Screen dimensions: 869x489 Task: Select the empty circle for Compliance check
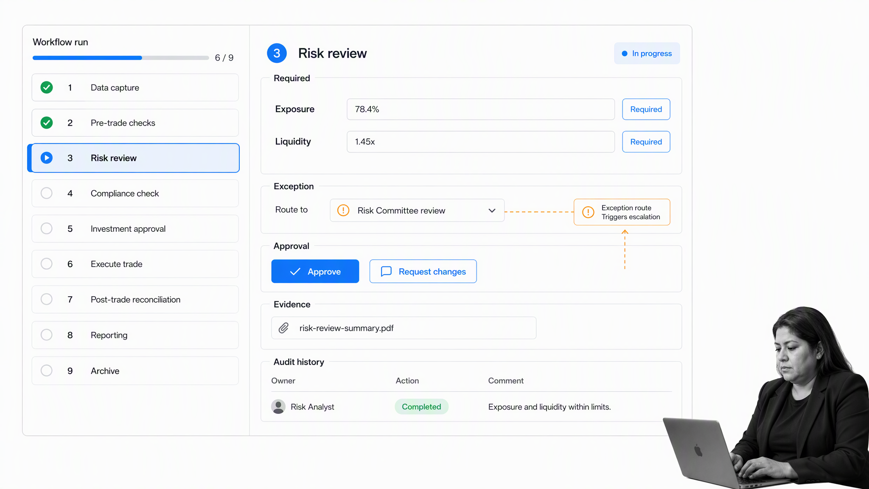tap(47, 193)
